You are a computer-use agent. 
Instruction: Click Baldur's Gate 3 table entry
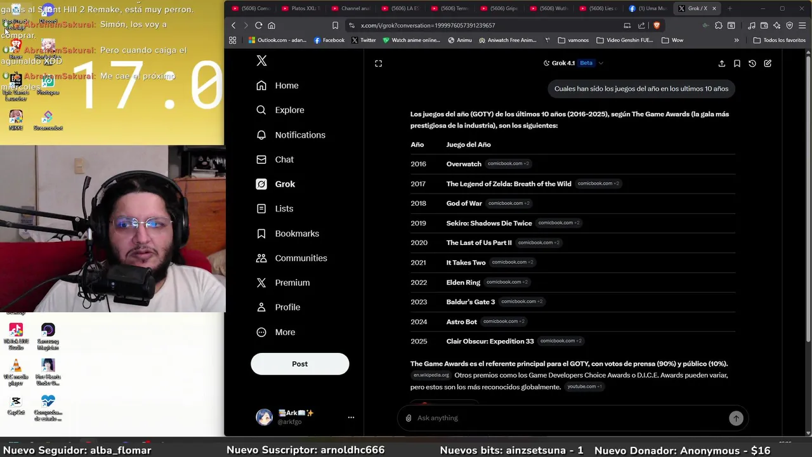coord(471,302)
